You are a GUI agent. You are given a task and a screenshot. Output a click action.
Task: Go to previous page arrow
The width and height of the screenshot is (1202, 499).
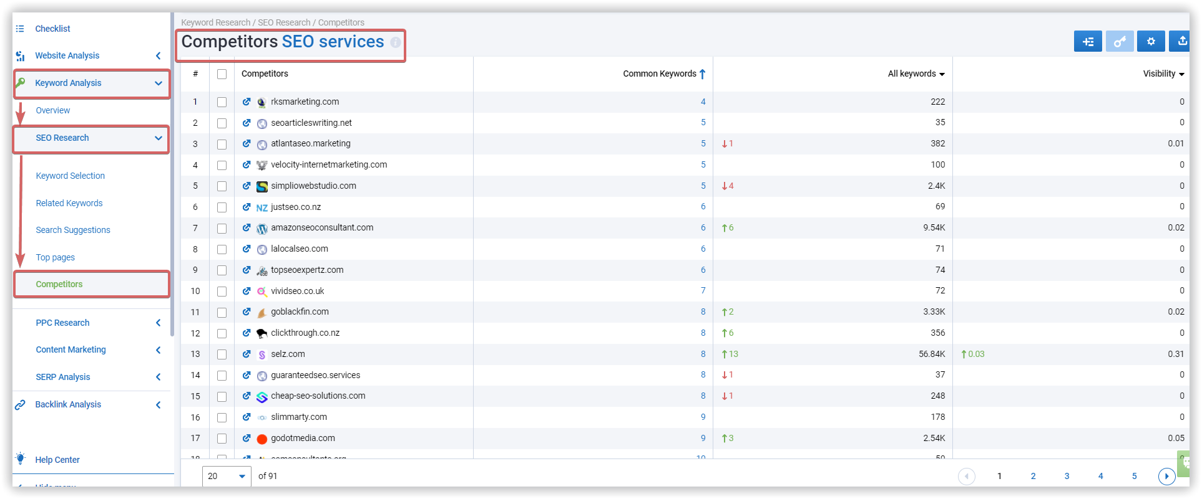967,477
